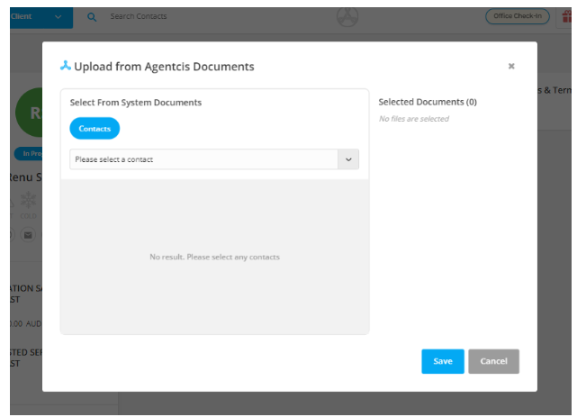
Task: Click the Agentcis logo beside dialog title
Action: point(66,66)
